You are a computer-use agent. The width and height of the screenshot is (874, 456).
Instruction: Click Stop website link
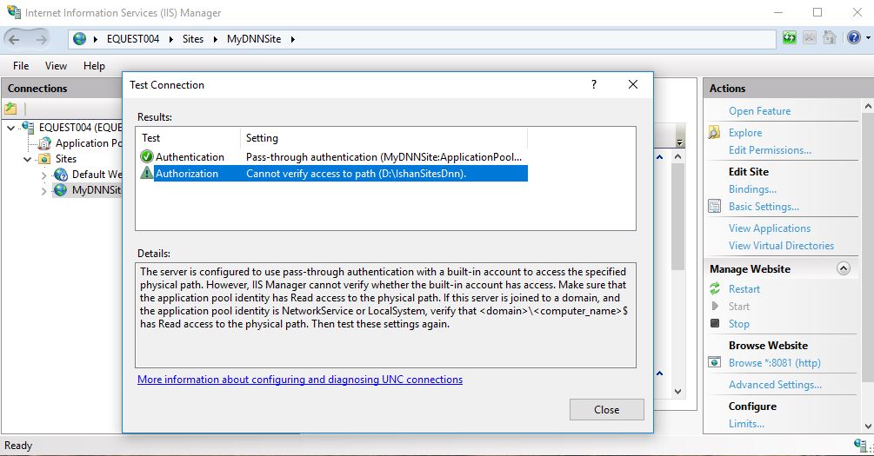(x=738, y=323)
